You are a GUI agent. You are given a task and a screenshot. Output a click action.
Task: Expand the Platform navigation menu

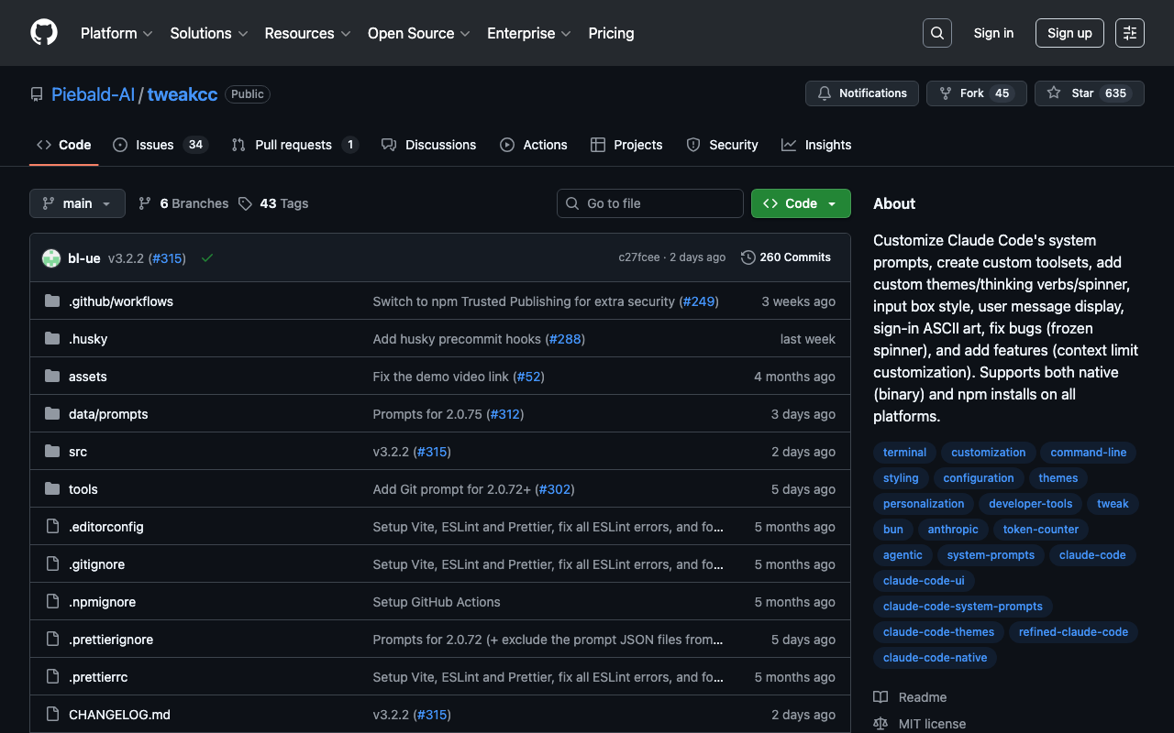(116, 33)
